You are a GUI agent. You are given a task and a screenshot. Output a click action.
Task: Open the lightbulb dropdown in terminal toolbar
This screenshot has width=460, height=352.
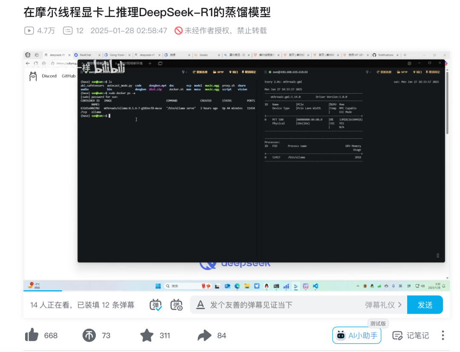point(184,72)
